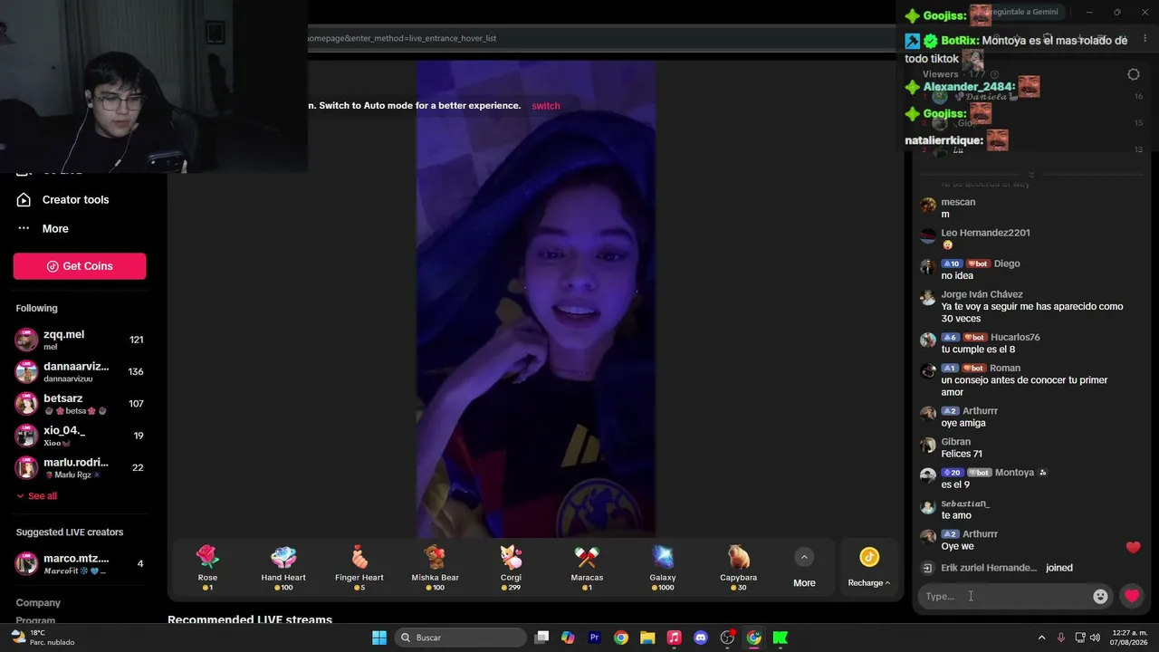Open zqq.mel's live stream from Following
This screenshot has width=1159, height=652.
[x=80, y=340]
